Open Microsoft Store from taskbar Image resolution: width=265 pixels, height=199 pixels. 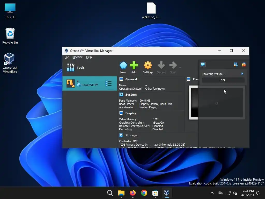pyautogui.click(x=155, y=193)
